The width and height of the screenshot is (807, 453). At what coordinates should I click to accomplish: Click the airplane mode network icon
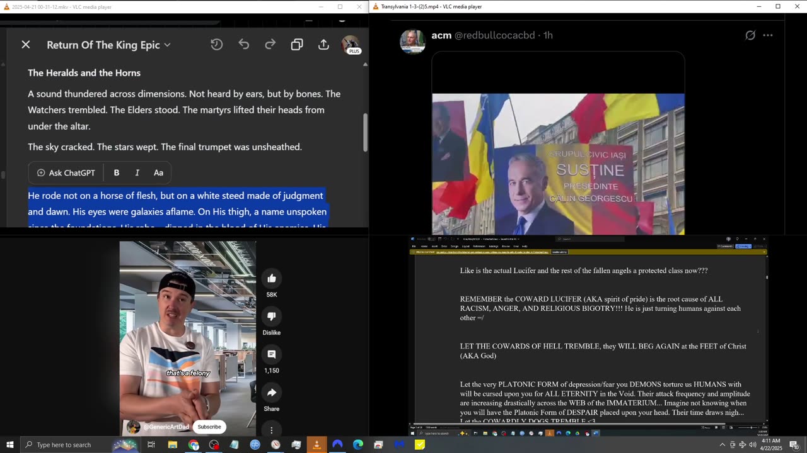point(742,445)
